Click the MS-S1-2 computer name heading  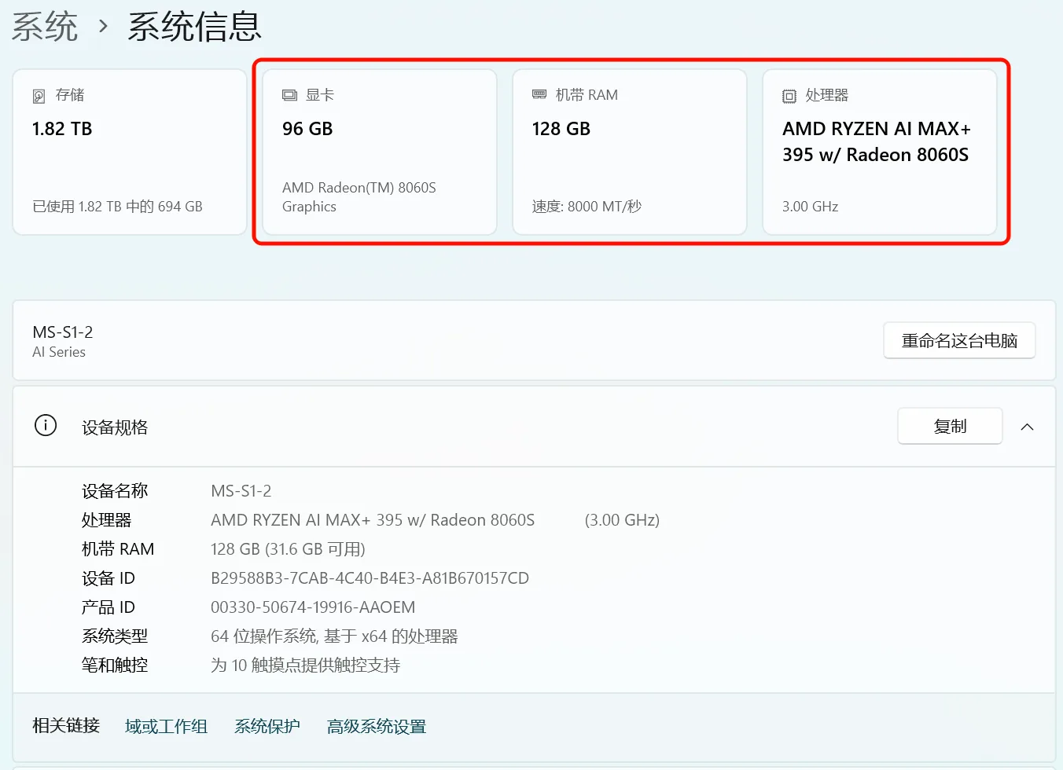pyautogui.click(x=63, y=332)
